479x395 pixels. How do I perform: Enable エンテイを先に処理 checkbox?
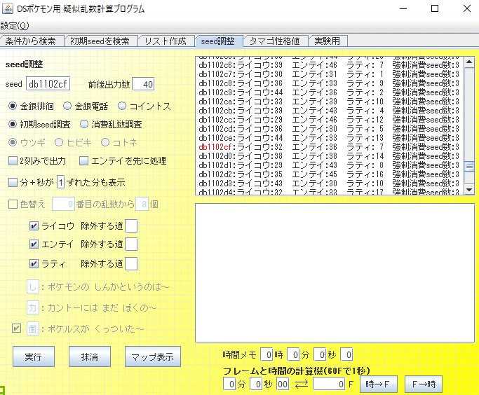pos(83,161)
